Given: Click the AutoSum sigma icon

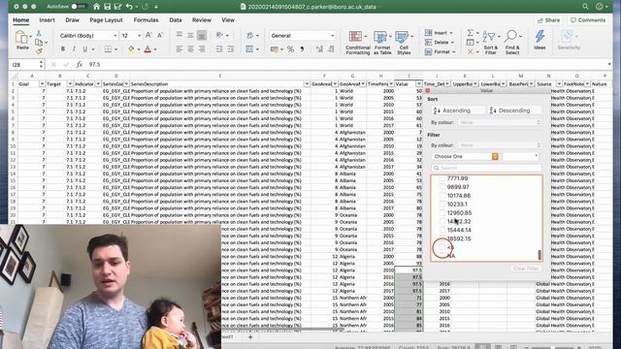Looking at the screenshot, I should pos(470,33).
